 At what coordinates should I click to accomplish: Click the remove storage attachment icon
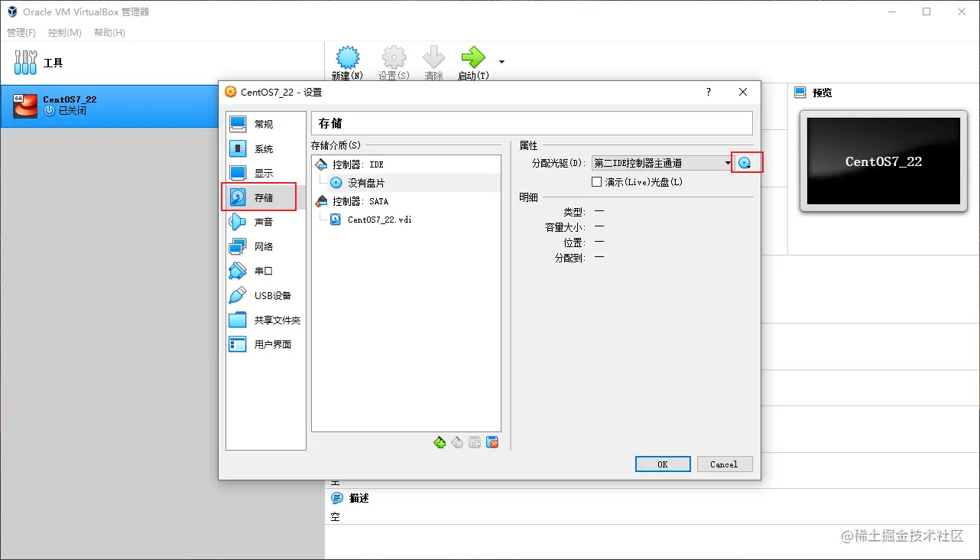(492, 442)
